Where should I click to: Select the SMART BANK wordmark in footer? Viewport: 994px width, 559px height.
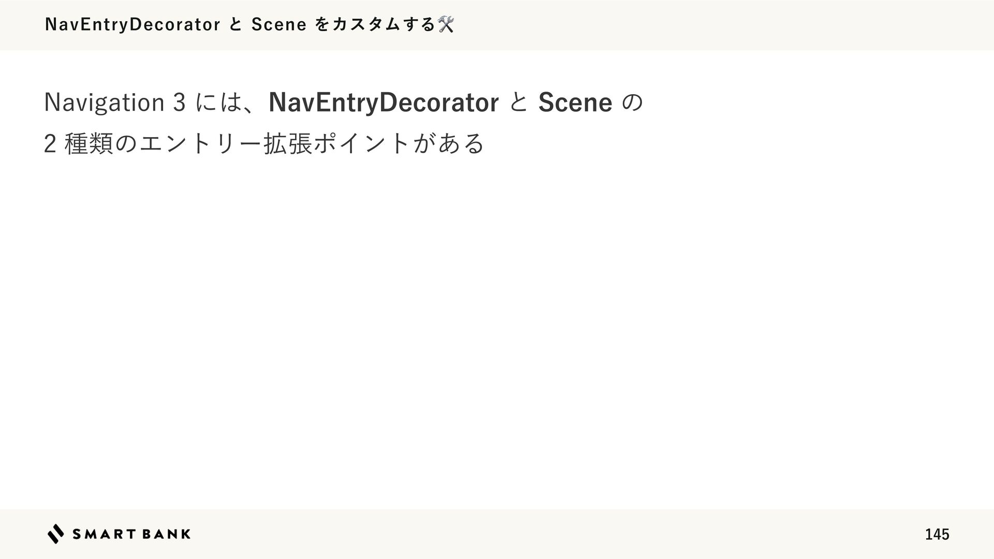pyautogui.click(x=131, y=534)
